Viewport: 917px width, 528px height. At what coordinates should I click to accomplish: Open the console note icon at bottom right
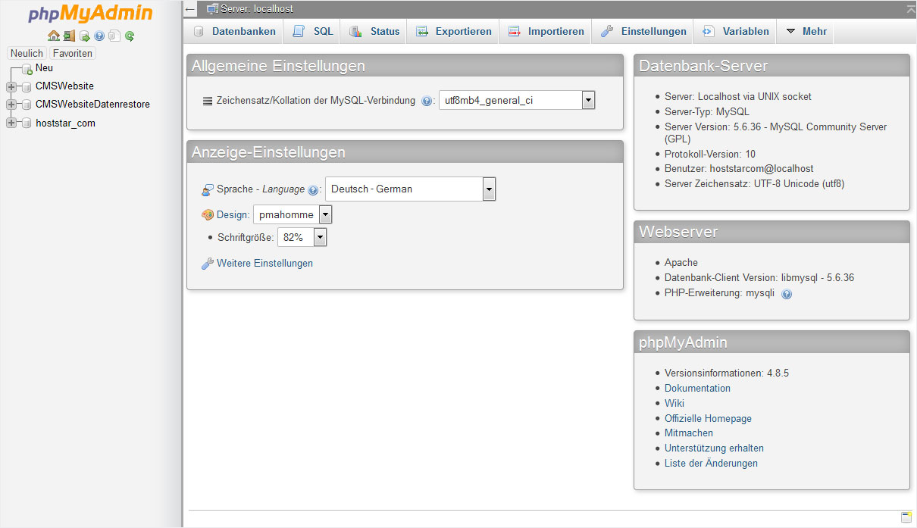pyautogui.click(x=906, y=517)
